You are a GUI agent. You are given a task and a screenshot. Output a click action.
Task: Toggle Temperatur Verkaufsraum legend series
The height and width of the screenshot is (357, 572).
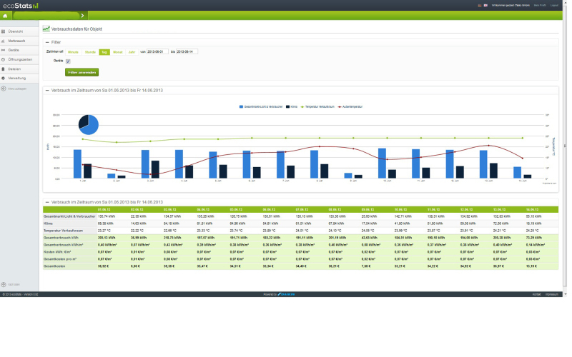pyautogui.click(x=317, y=106)
